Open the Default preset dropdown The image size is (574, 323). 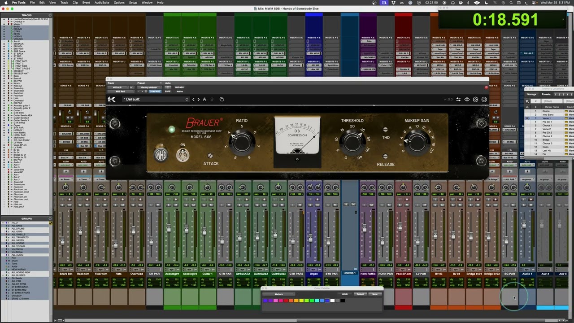click(155, 100)
